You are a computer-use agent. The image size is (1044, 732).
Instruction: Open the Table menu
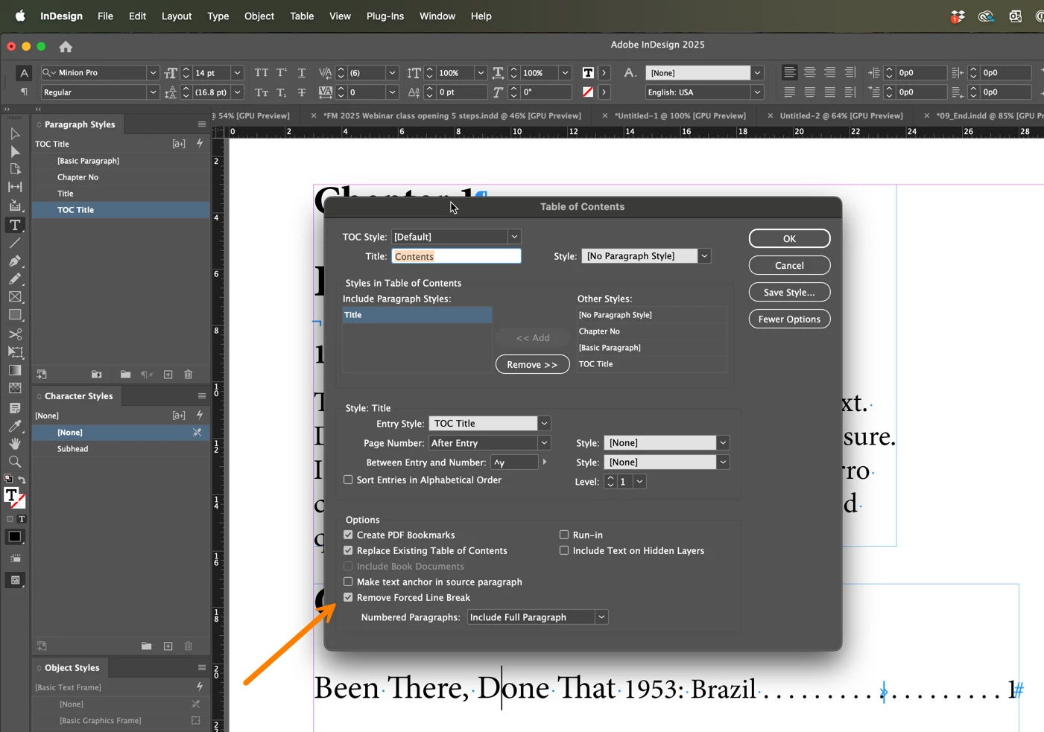pos(302,16)
